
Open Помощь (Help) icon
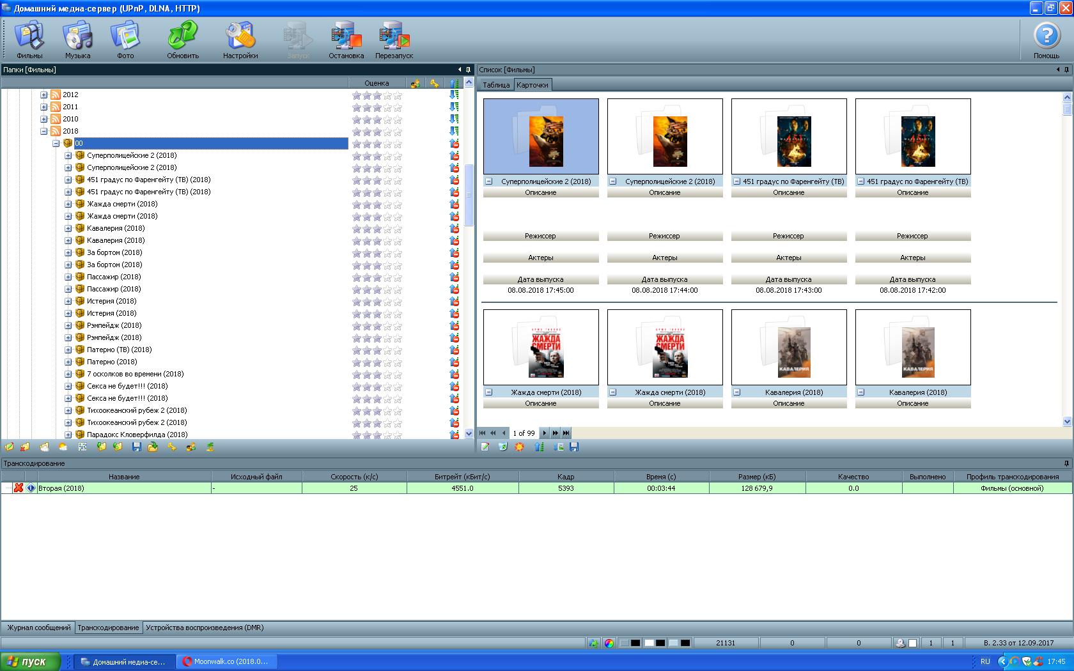pos(1047,40)
